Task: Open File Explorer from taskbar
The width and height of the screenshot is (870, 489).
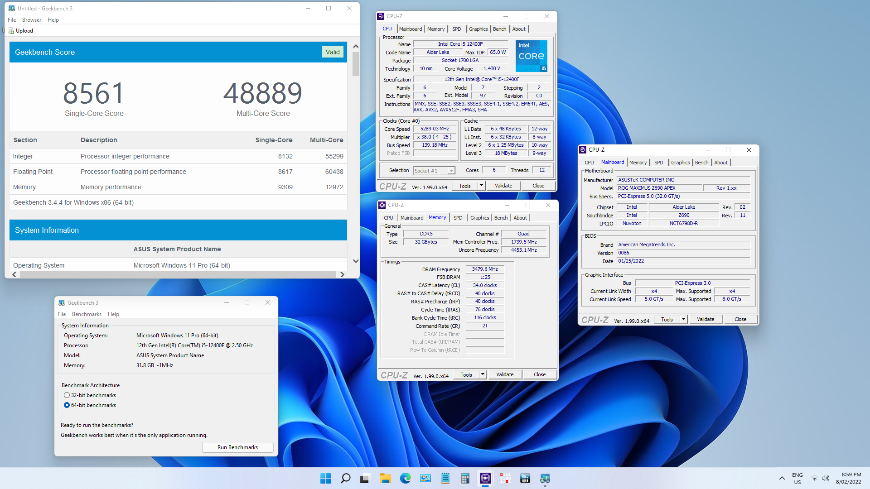Action: (x=385, y=478)
